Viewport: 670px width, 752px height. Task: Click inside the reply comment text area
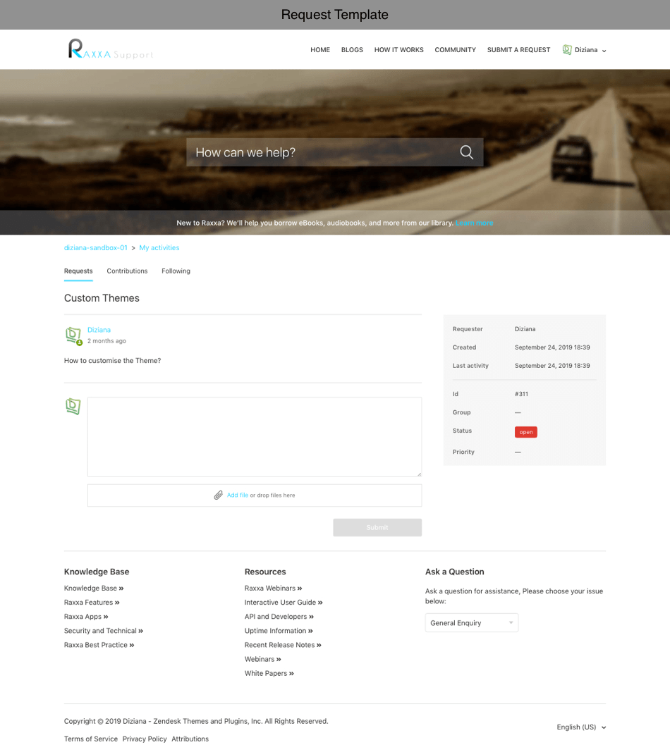pos(254,437)
